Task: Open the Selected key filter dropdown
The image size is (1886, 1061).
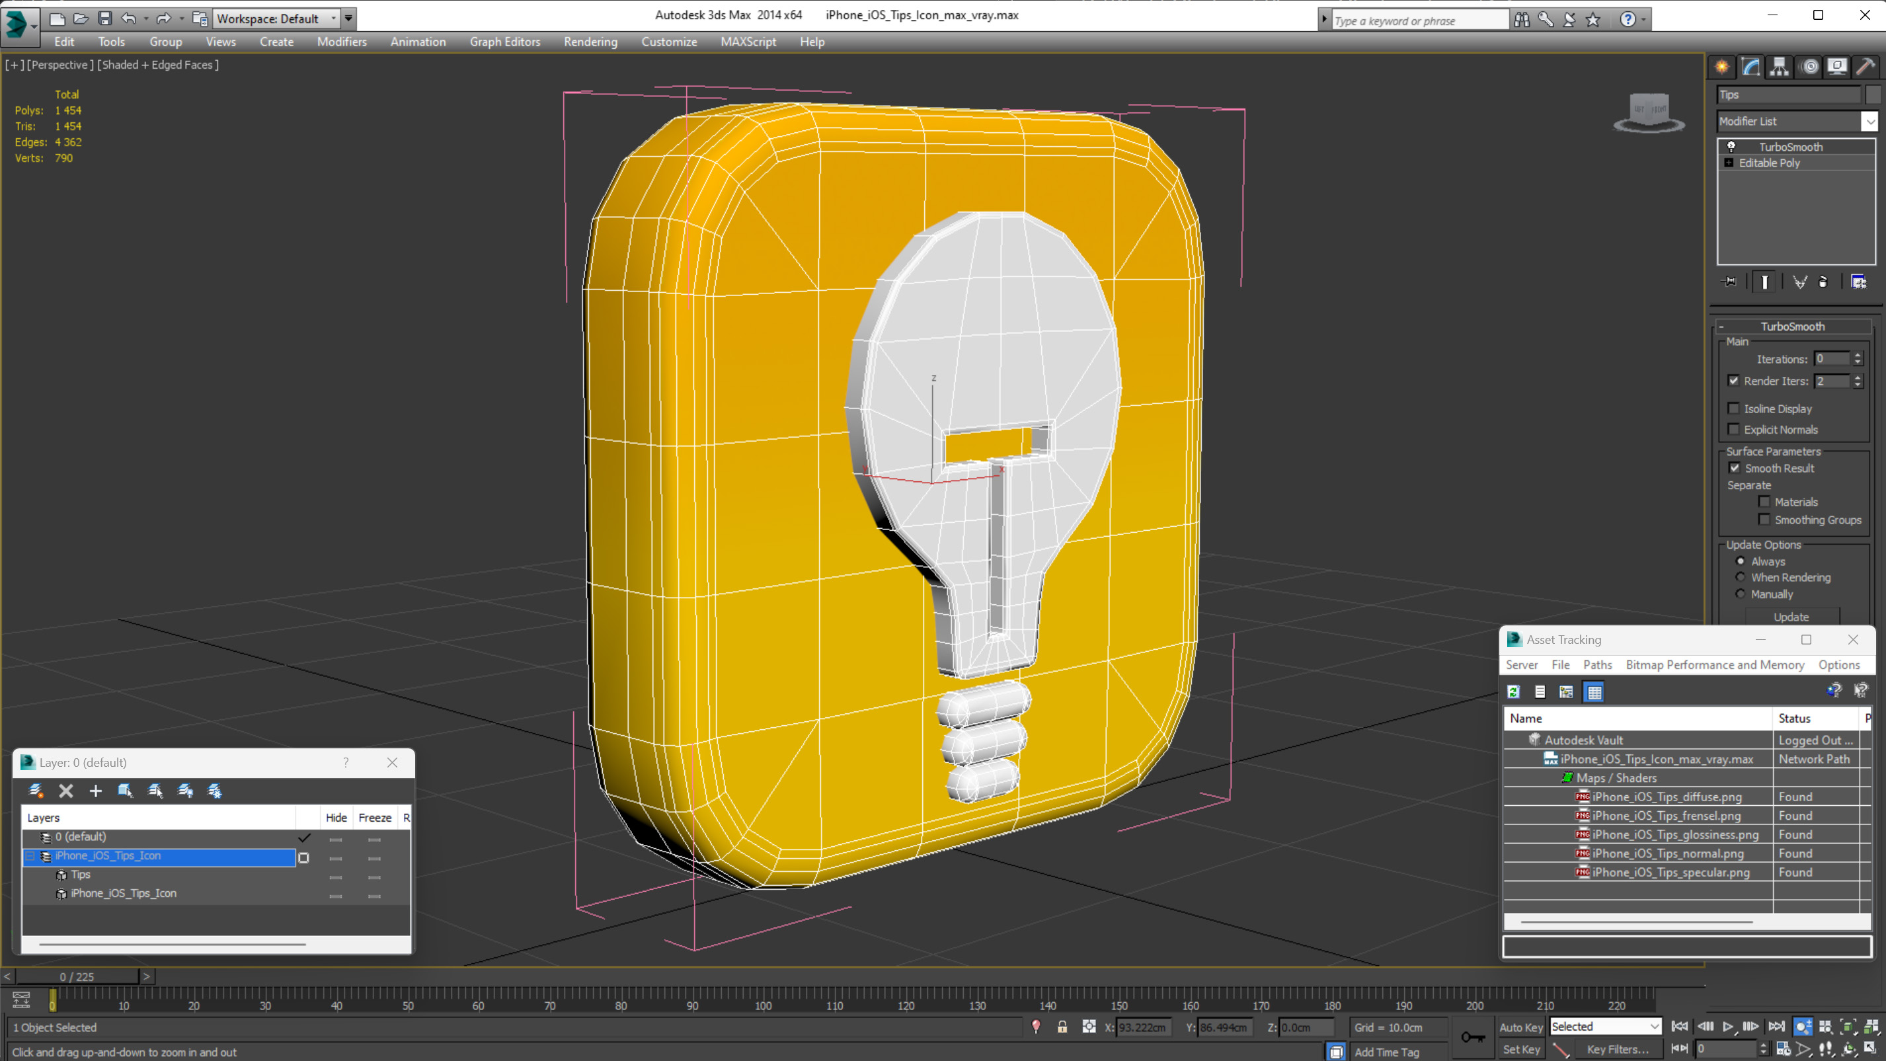Action: (1606, 1027)
